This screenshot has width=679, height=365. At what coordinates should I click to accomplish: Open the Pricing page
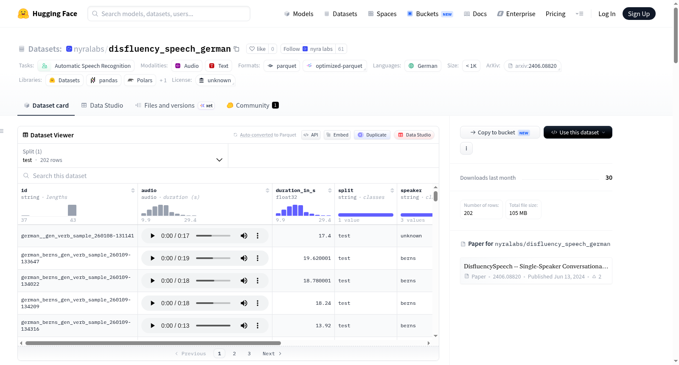click(x=556, y=14)
